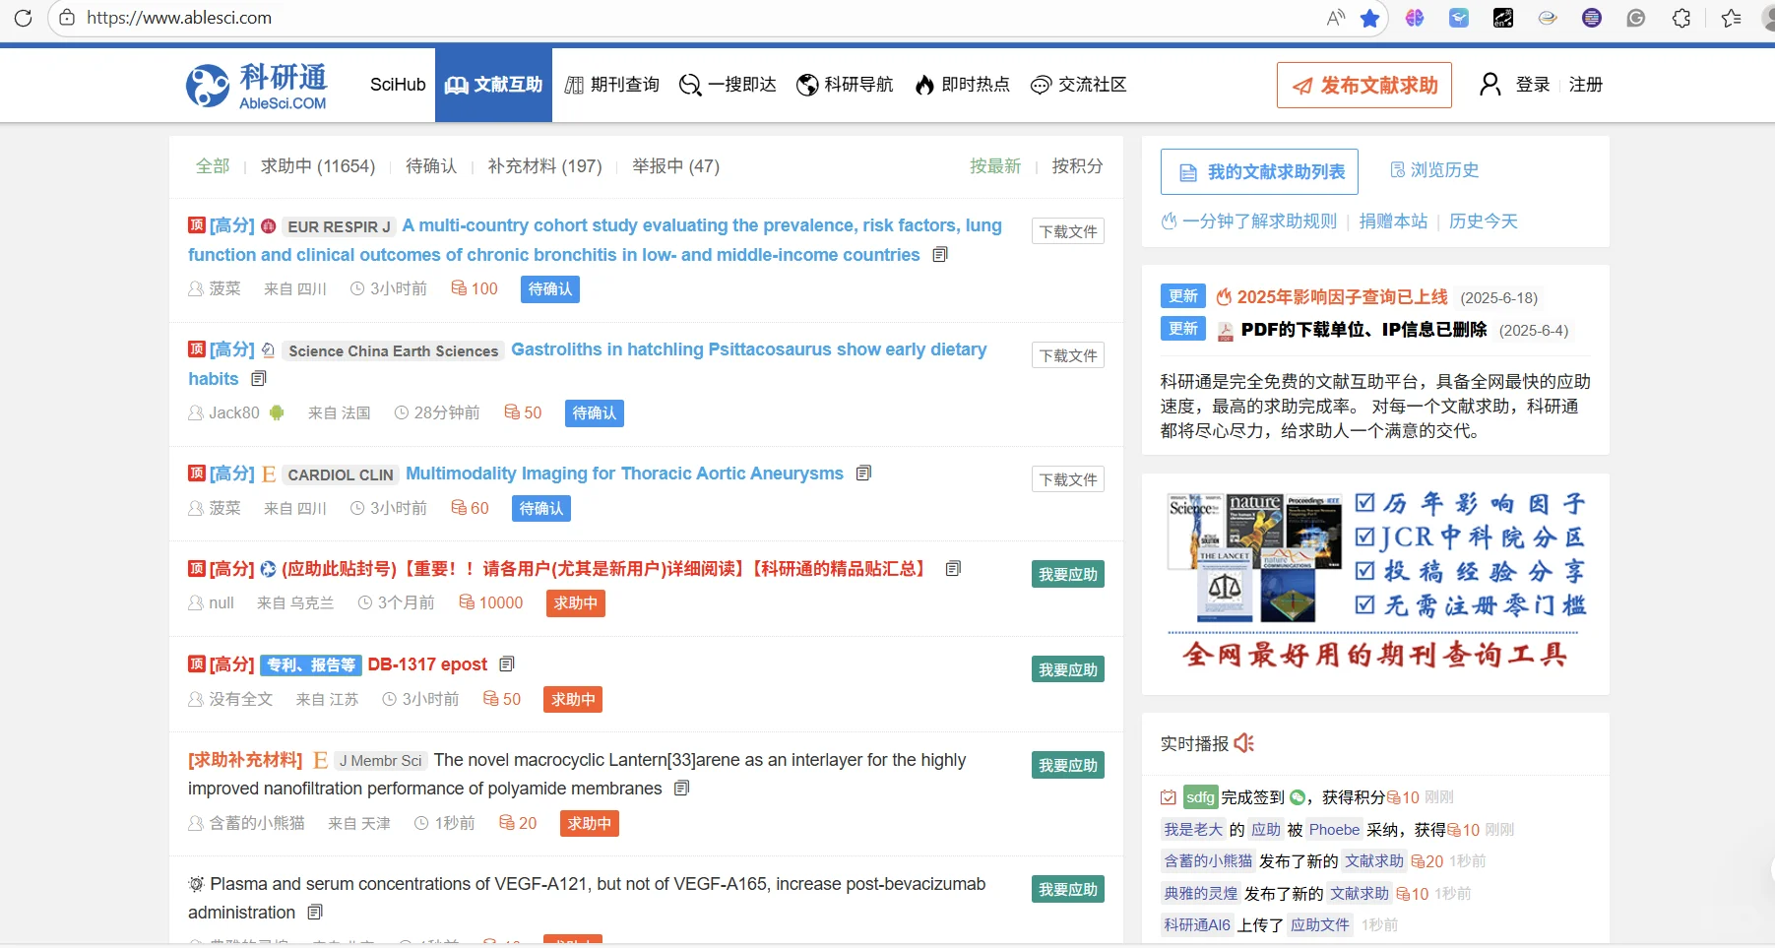The height and width of the screenshot is (948, 1775).
Task: Click the document icon after the chronic bronchitis title
Action: pyautogui.click(x=940, y=255)
